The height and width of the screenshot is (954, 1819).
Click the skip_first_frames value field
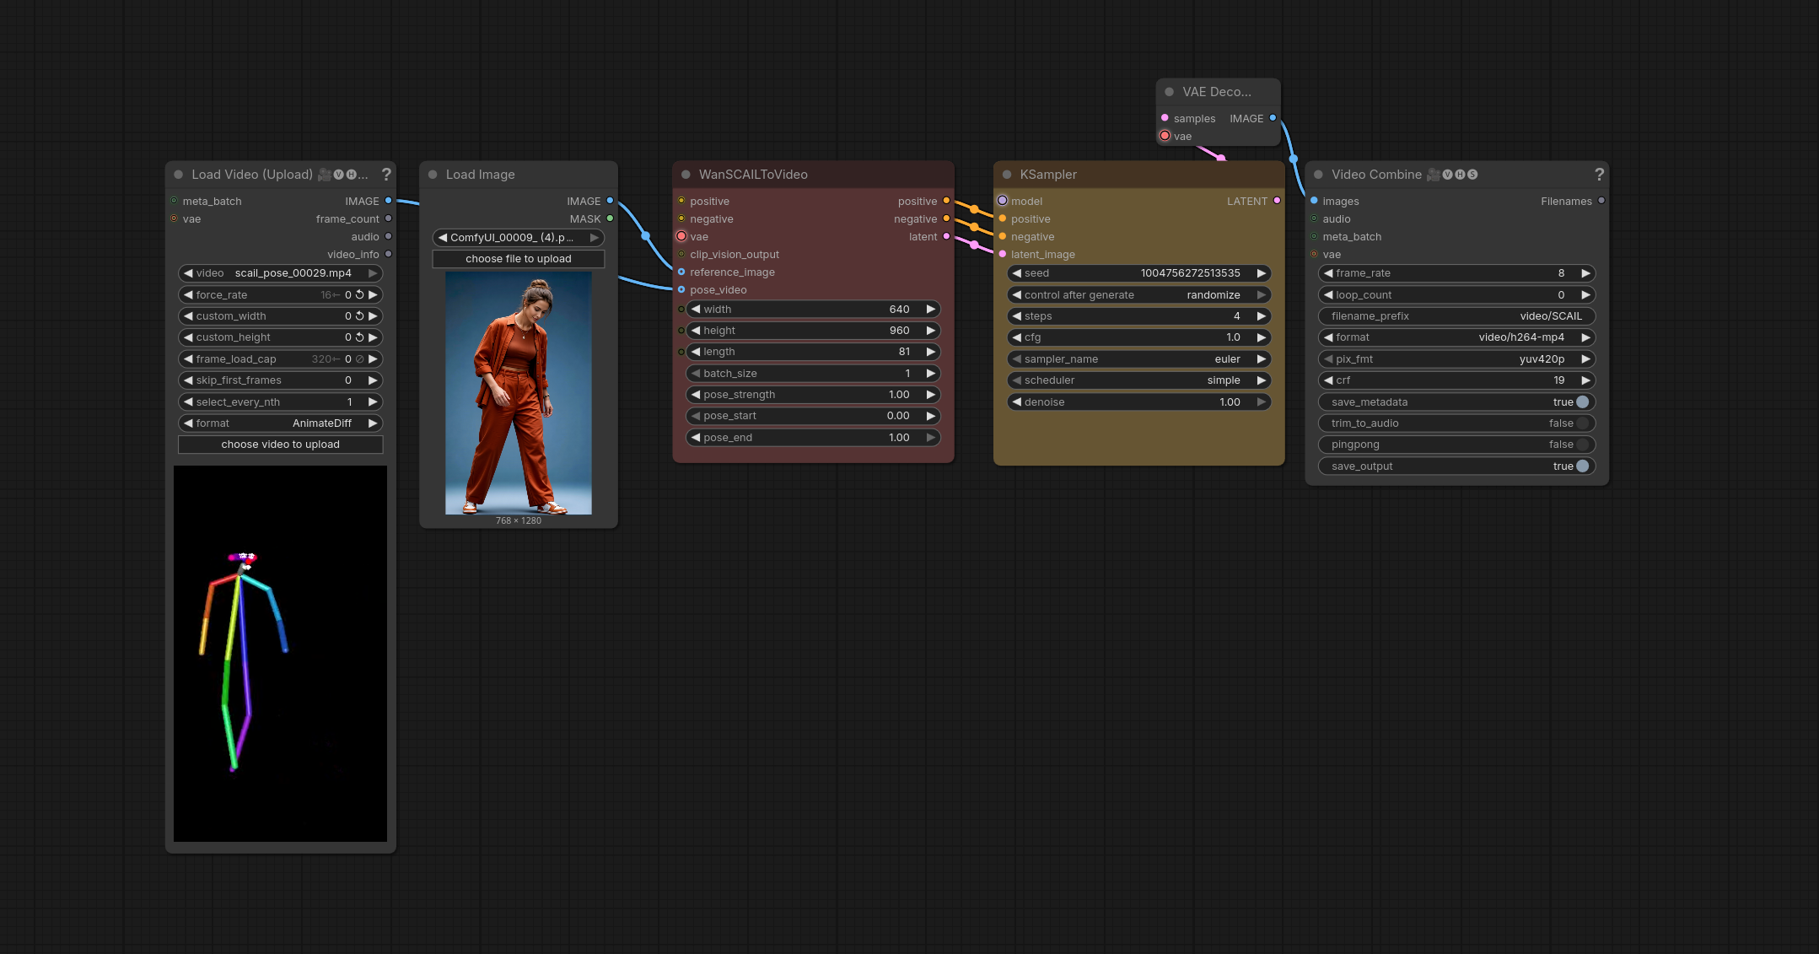coord(280,380)
